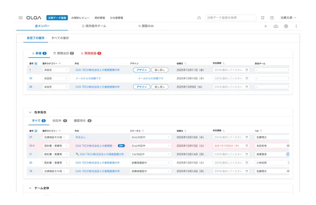The image size is (316, 205).
Task: Click deadline date field for case 16
Action: click(231, 171)
